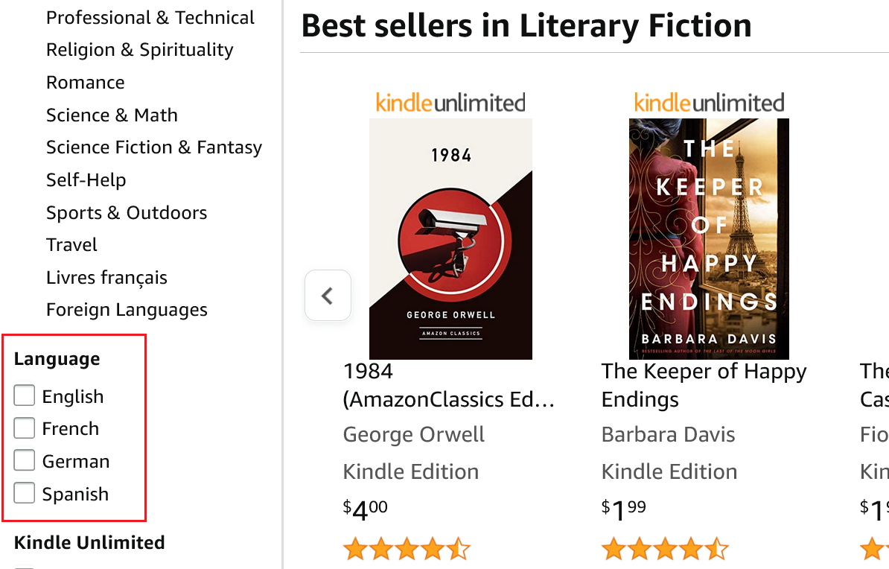
Task: Click the 1984 (AmazonClassics Edition) title link
Action: point(449,385)
